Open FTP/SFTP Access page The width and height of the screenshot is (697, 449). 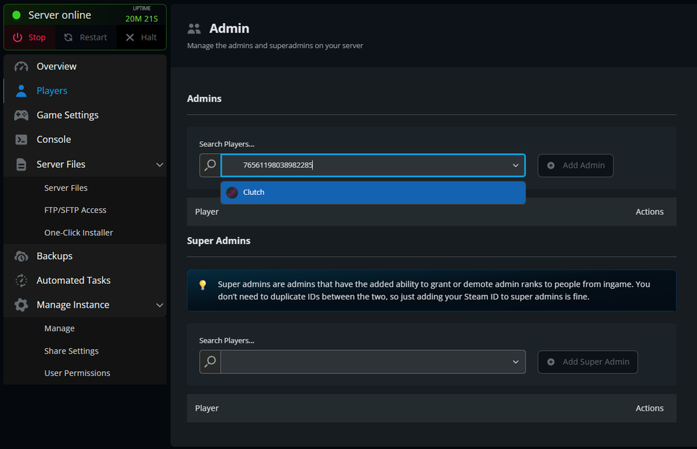pyautogui.click(x=75, y=210)
